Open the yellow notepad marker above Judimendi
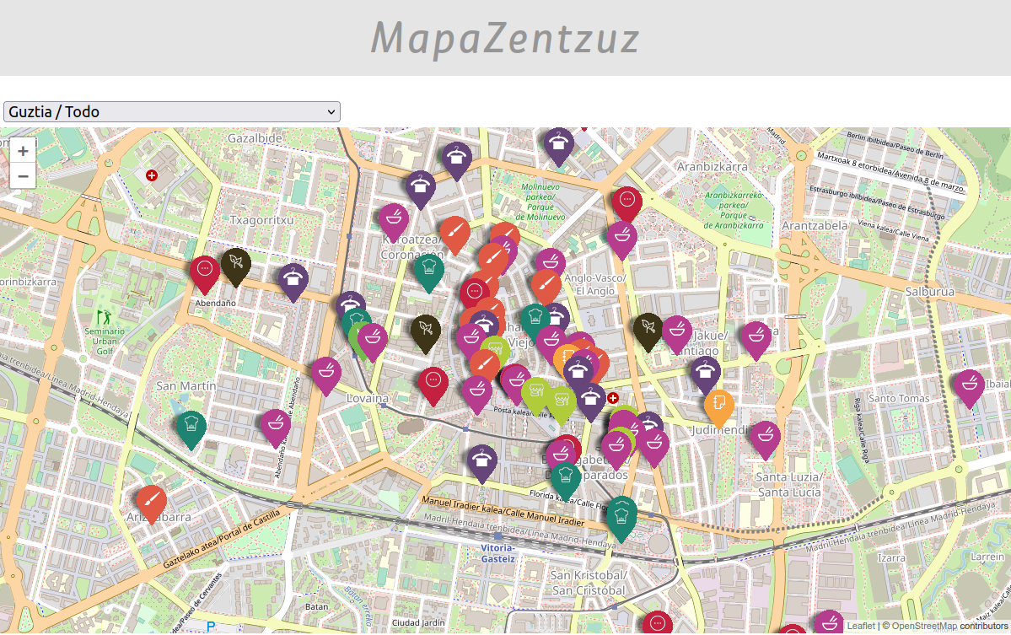The height and width of the screenshot is (635, 1011). 718,406
